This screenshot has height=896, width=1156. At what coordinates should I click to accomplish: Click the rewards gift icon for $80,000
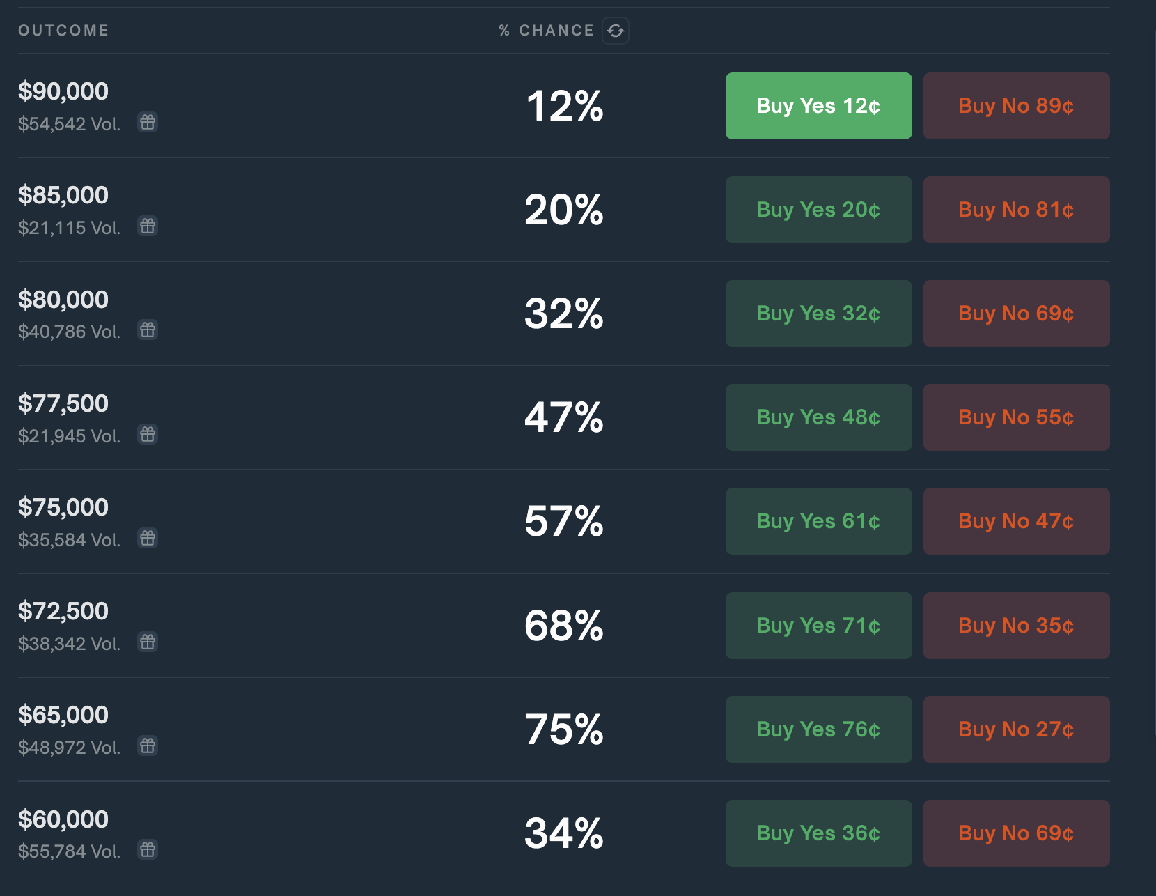[x=148, y=330]
